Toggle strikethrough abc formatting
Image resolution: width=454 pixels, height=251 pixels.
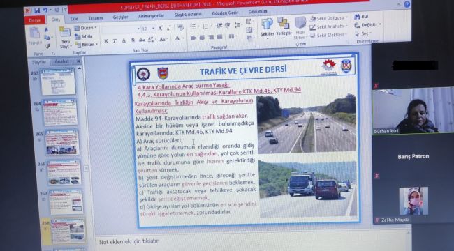(142, 40)
